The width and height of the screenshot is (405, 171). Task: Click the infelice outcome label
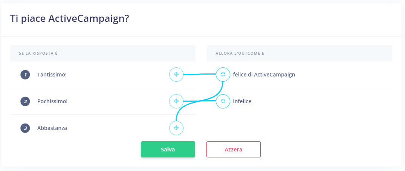pyautogui.click(x=242, y=101)
